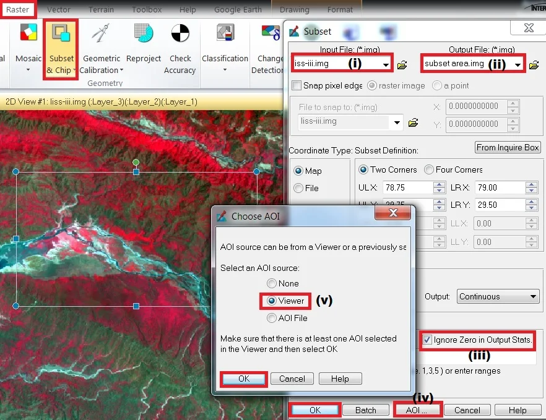Image resolution: width=546 pixels, height=420 pixels.
Task: Enable the Snap pixel edge checkbox
Action: [x=297, y=85]
